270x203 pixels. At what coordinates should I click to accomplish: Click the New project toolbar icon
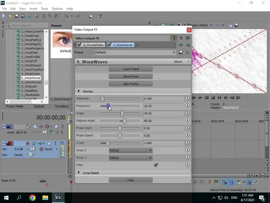pyautogui.click(x=4, y=16)
